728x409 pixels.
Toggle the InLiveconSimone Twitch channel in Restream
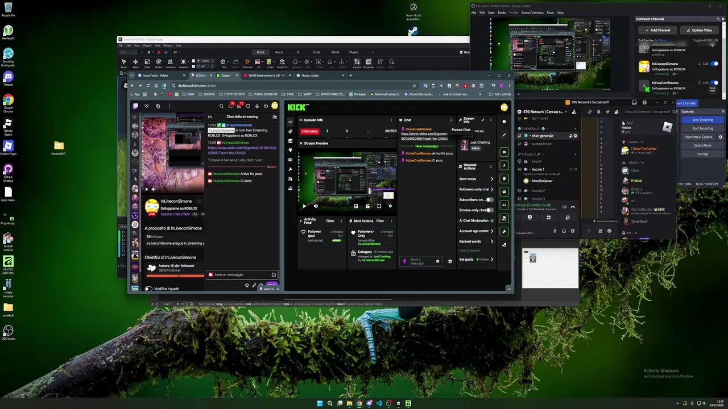click(x=714, y=64)
